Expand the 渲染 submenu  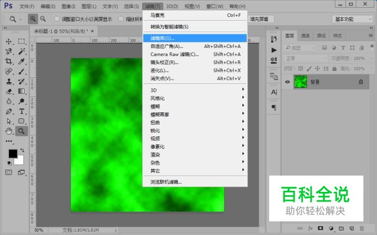(x=195, y=155)
